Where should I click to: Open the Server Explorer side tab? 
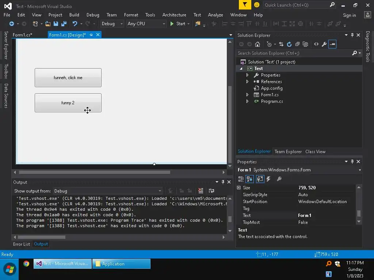point(6,45)
